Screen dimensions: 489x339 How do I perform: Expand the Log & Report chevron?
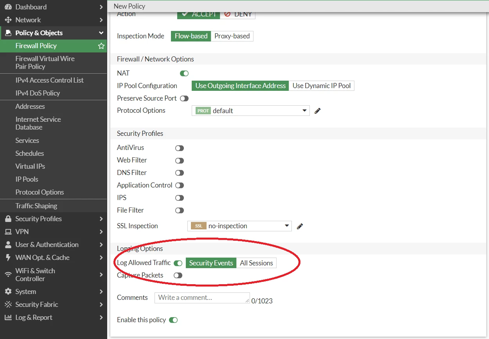pos(101,317)
